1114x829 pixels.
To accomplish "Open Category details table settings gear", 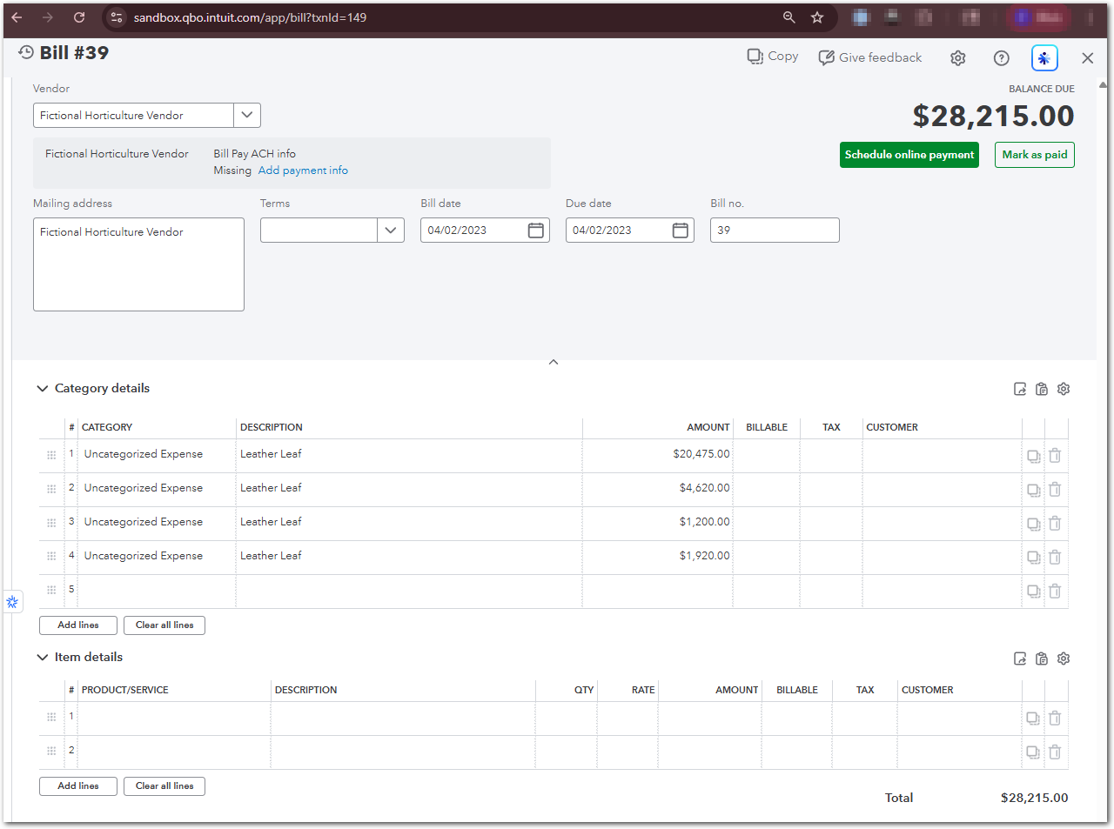I will 1064,389.
